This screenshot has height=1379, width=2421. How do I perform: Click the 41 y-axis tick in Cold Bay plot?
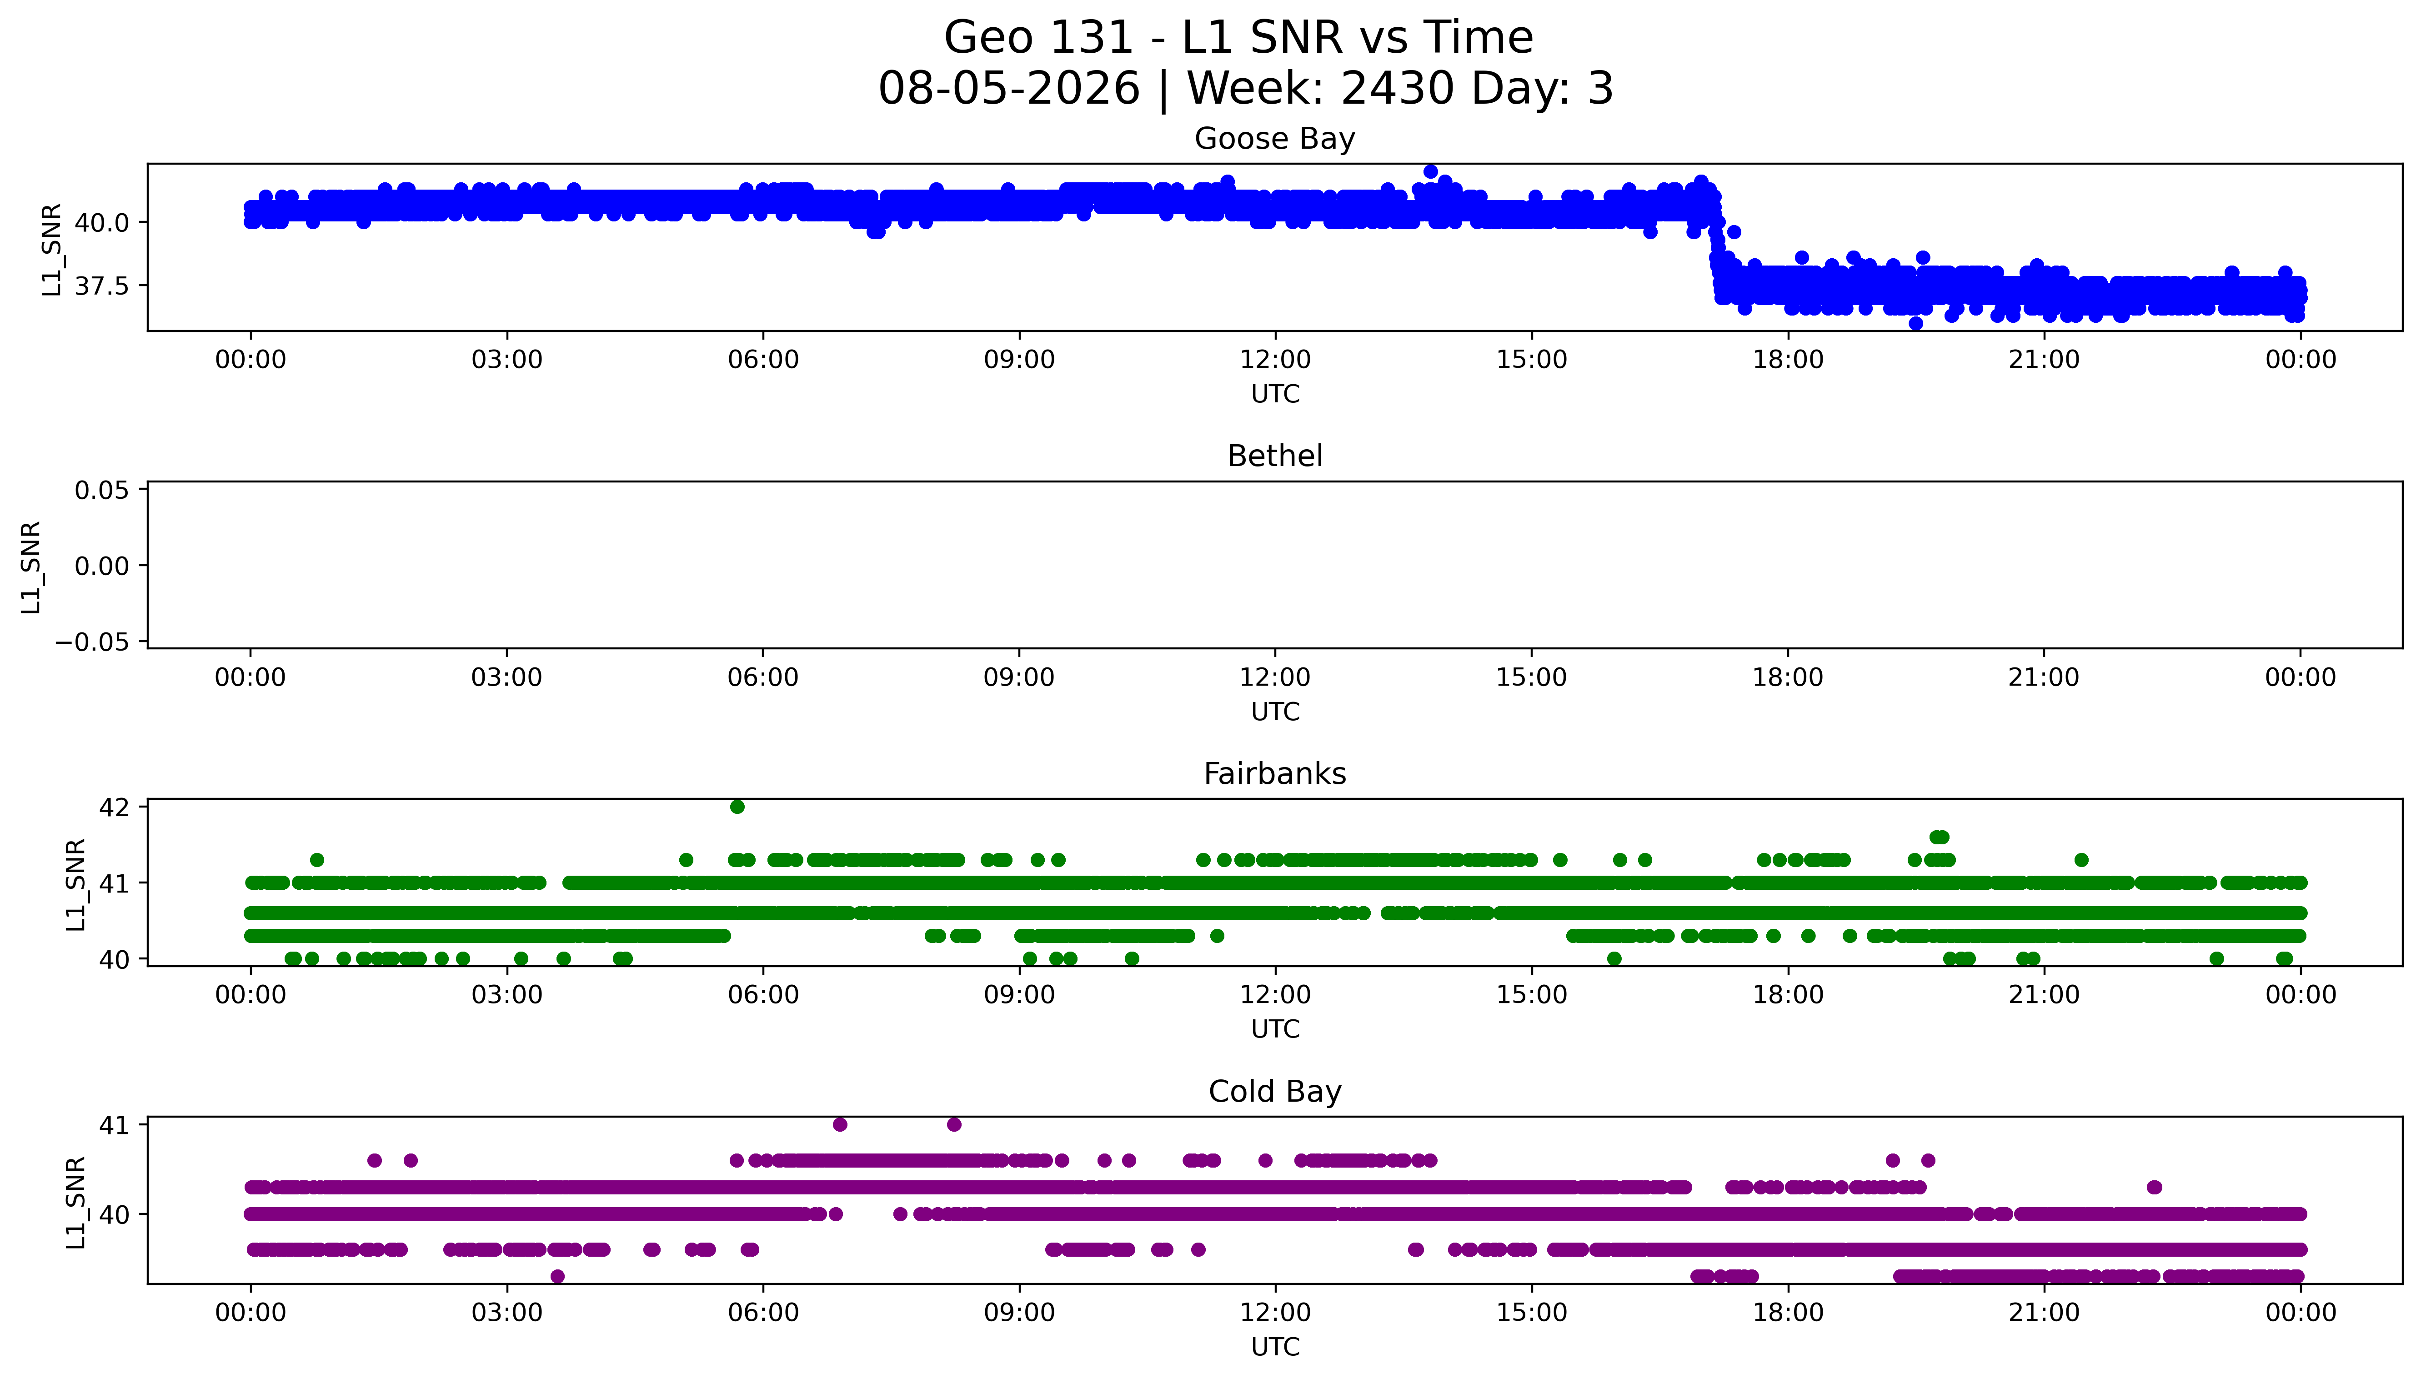coord(114,1125)
